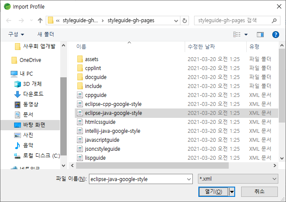Expand the file name combo dropdown

(x=189, y=179)
